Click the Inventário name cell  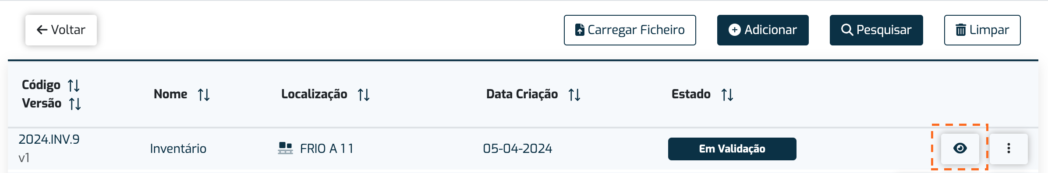(178, 149)
